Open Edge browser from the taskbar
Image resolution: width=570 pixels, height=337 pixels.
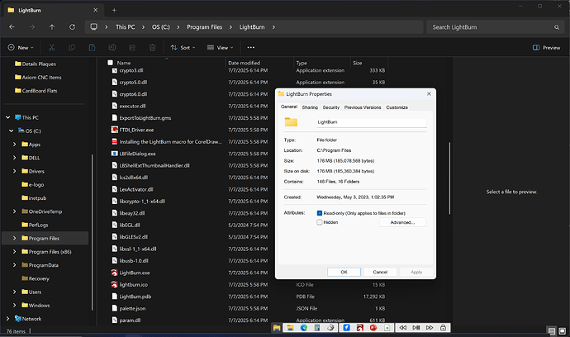[303, 328]
